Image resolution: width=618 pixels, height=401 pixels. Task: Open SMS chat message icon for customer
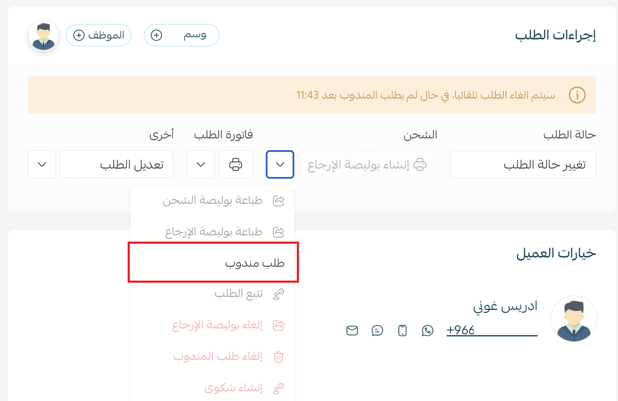click(377, 331)
